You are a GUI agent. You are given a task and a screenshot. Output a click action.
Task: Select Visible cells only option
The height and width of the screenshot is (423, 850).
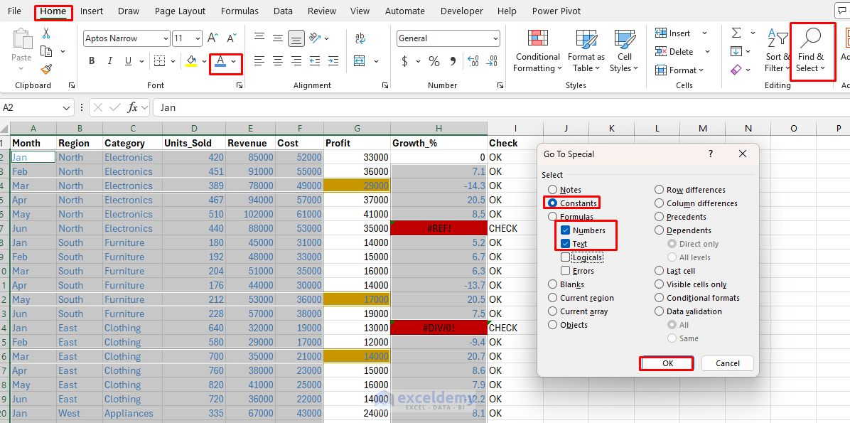click(x=660, y=284)
